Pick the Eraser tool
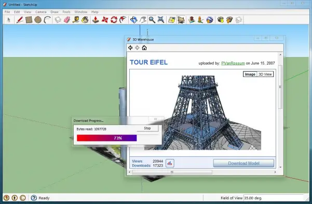This screenshot has height=204, width=312. pyautogui.click(x=67, y=20)
